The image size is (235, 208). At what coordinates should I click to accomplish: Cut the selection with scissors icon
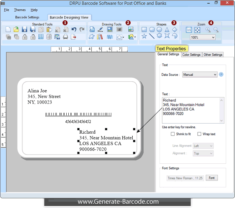pos(57,29)
